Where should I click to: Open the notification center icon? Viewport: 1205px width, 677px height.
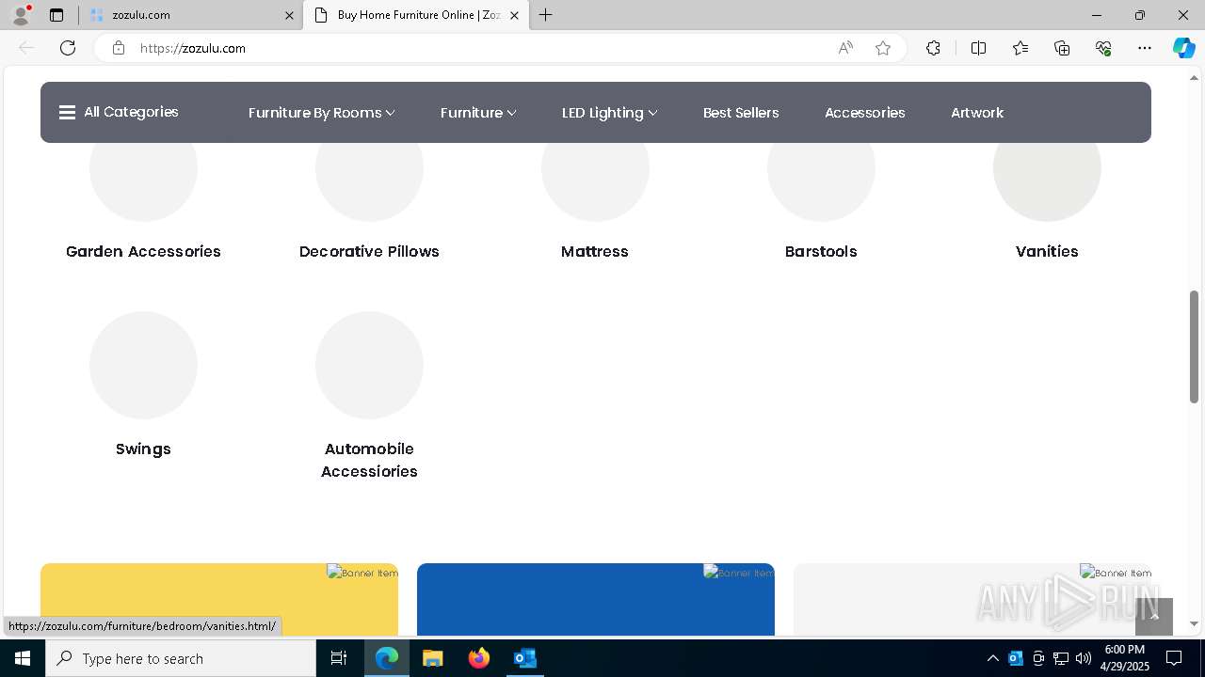point(1174,658)
